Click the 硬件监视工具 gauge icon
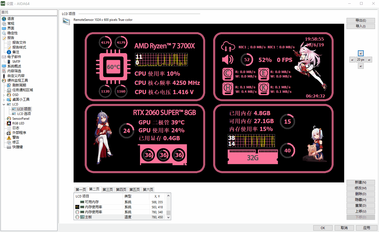 4,80
